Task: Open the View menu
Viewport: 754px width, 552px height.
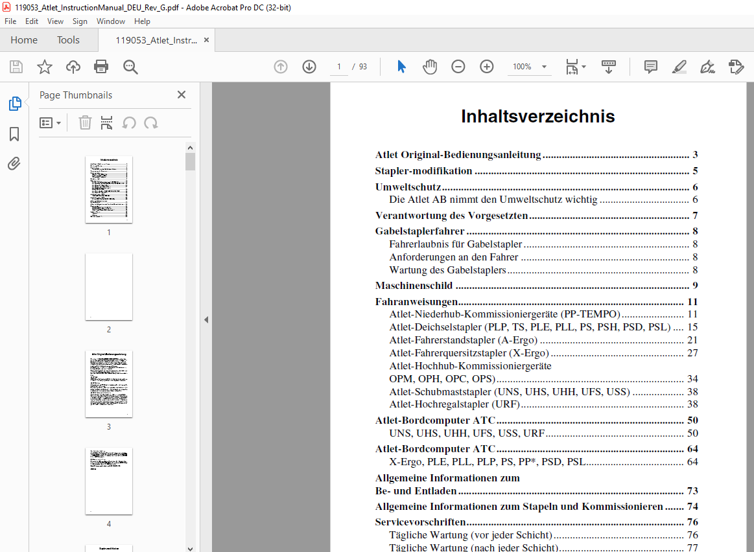Action: (x=55, y=21)
